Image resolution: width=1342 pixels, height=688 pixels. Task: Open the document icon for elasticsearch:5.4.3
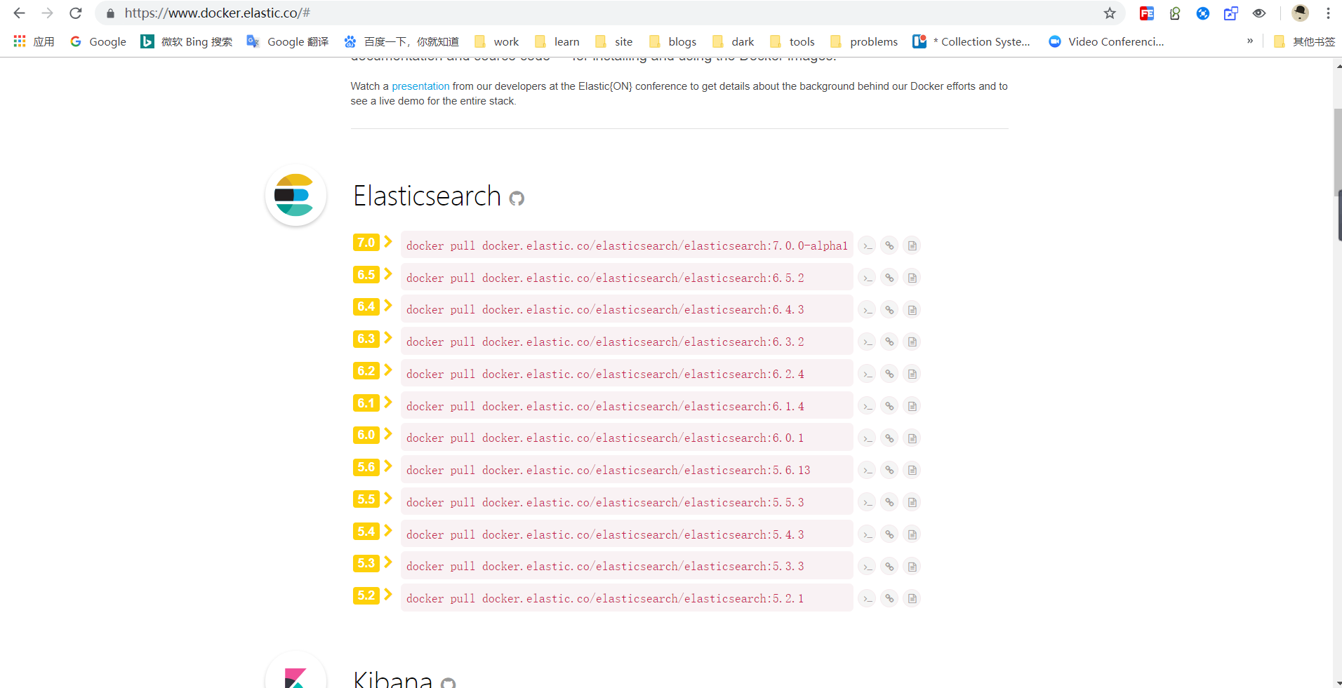[912, 534]
